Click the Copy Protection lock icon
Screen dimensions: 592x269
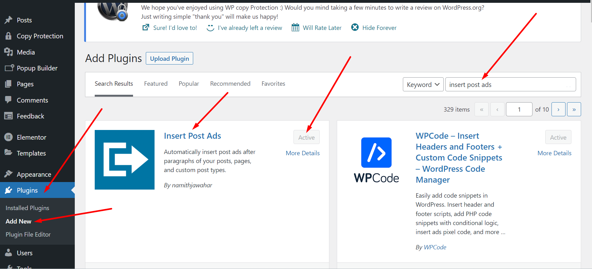tap(8, 36)
